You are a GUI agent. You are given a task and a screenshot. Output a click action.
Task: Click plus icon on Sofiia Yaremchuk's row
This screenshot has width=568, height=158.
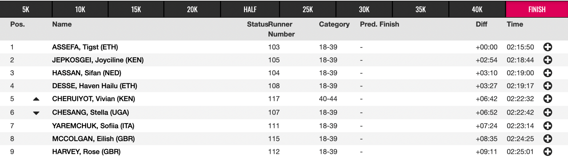(547, 126)
